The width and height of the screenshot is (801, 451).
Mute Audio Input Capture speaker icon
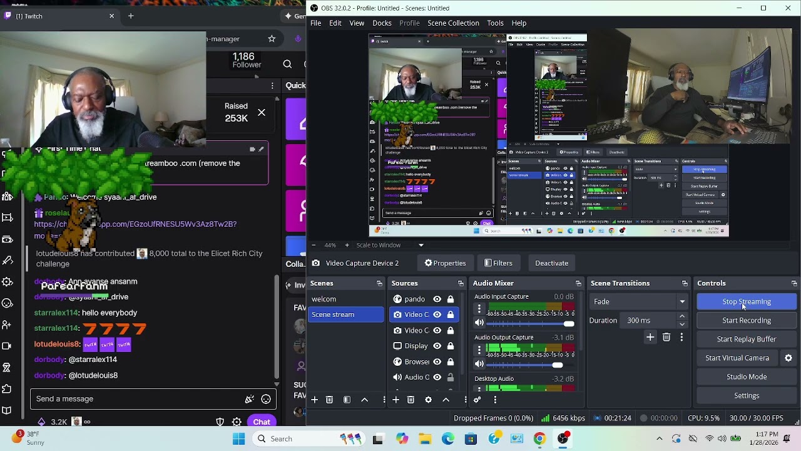(x=479, y=323)
